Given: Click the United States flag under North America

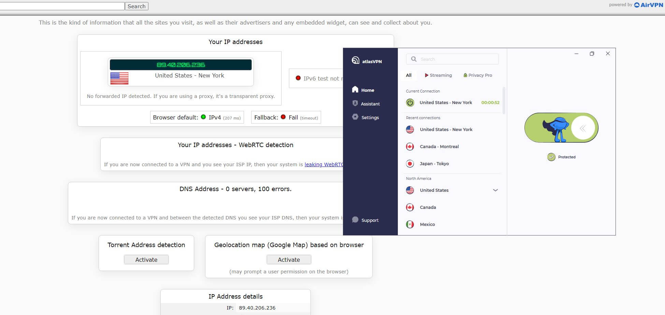Looking at the screenshot, I should point(410,190).
